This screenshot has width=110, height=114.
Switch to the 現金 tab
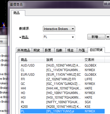pos(71,50)
